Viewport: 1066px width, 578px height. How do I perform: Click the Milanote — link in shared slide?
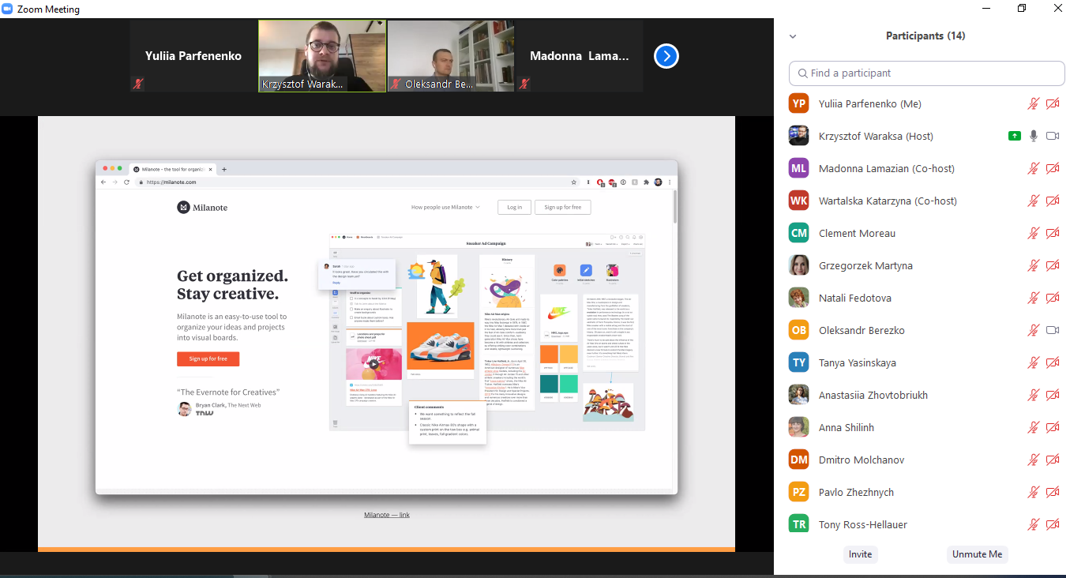[x=387, y=515]
